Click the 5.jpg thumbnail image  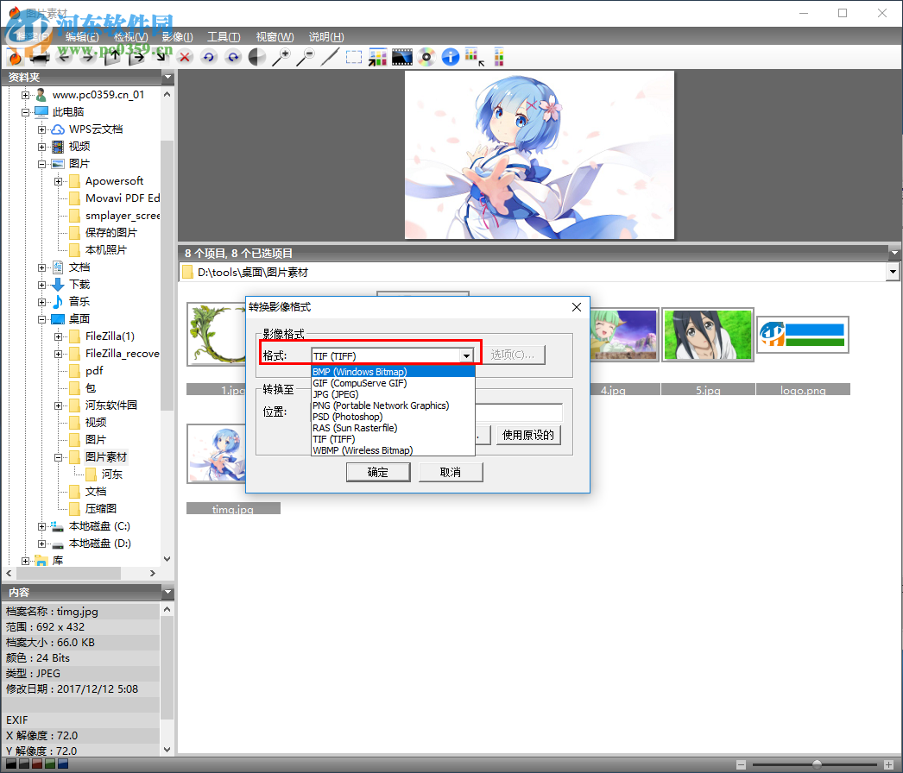click(x=708, y=335)
